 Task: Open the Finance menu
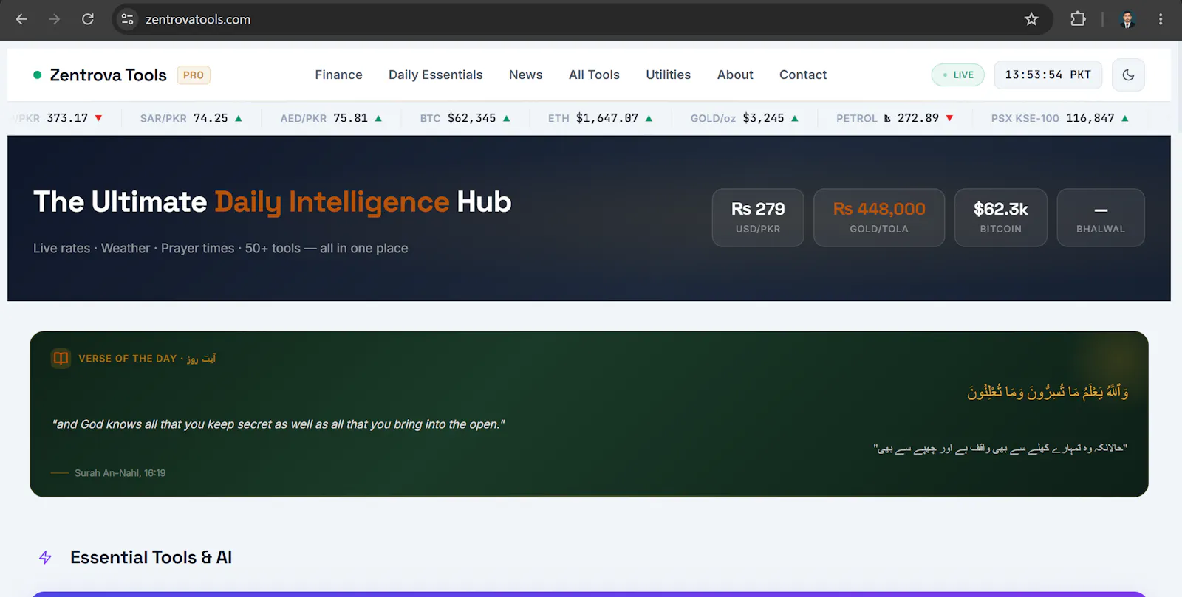(338, 75)
